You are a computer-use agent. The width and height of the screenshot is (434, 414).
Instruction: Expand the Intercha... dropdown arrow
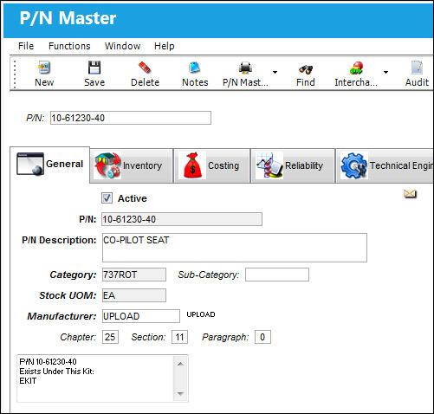(385, 72)
